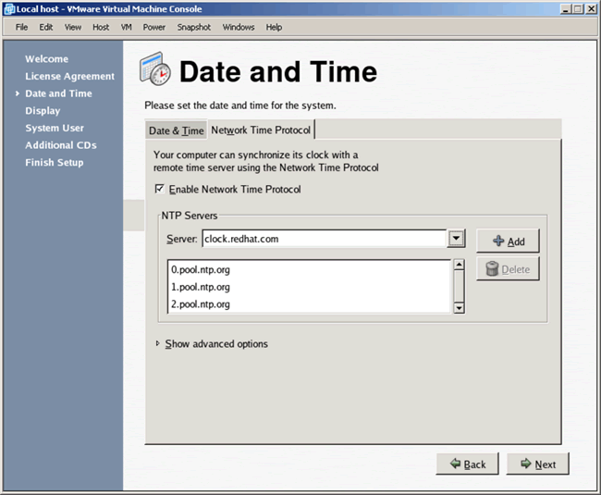Open the Server combo box dropdown arrow
The height and width of the screenshot is (495, 601).
click(x=455, y=239)
